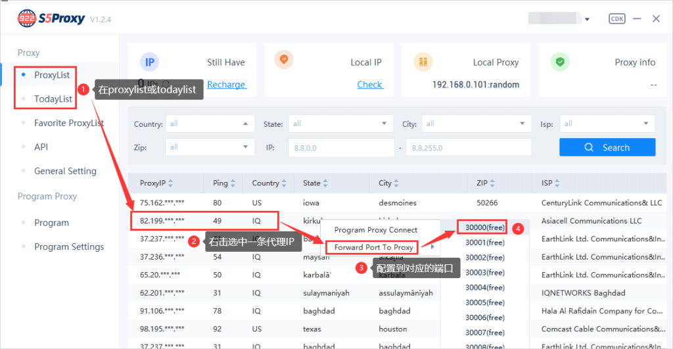Image resolution: width=673 pixels, height=349 pixels.
Task: Click ISP cell CenturyLink Communications& LLC
Action: [602, 202]
